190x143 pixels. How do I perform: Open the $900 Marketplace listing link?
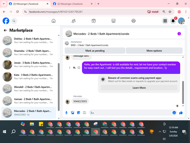(x=89, y=45)
